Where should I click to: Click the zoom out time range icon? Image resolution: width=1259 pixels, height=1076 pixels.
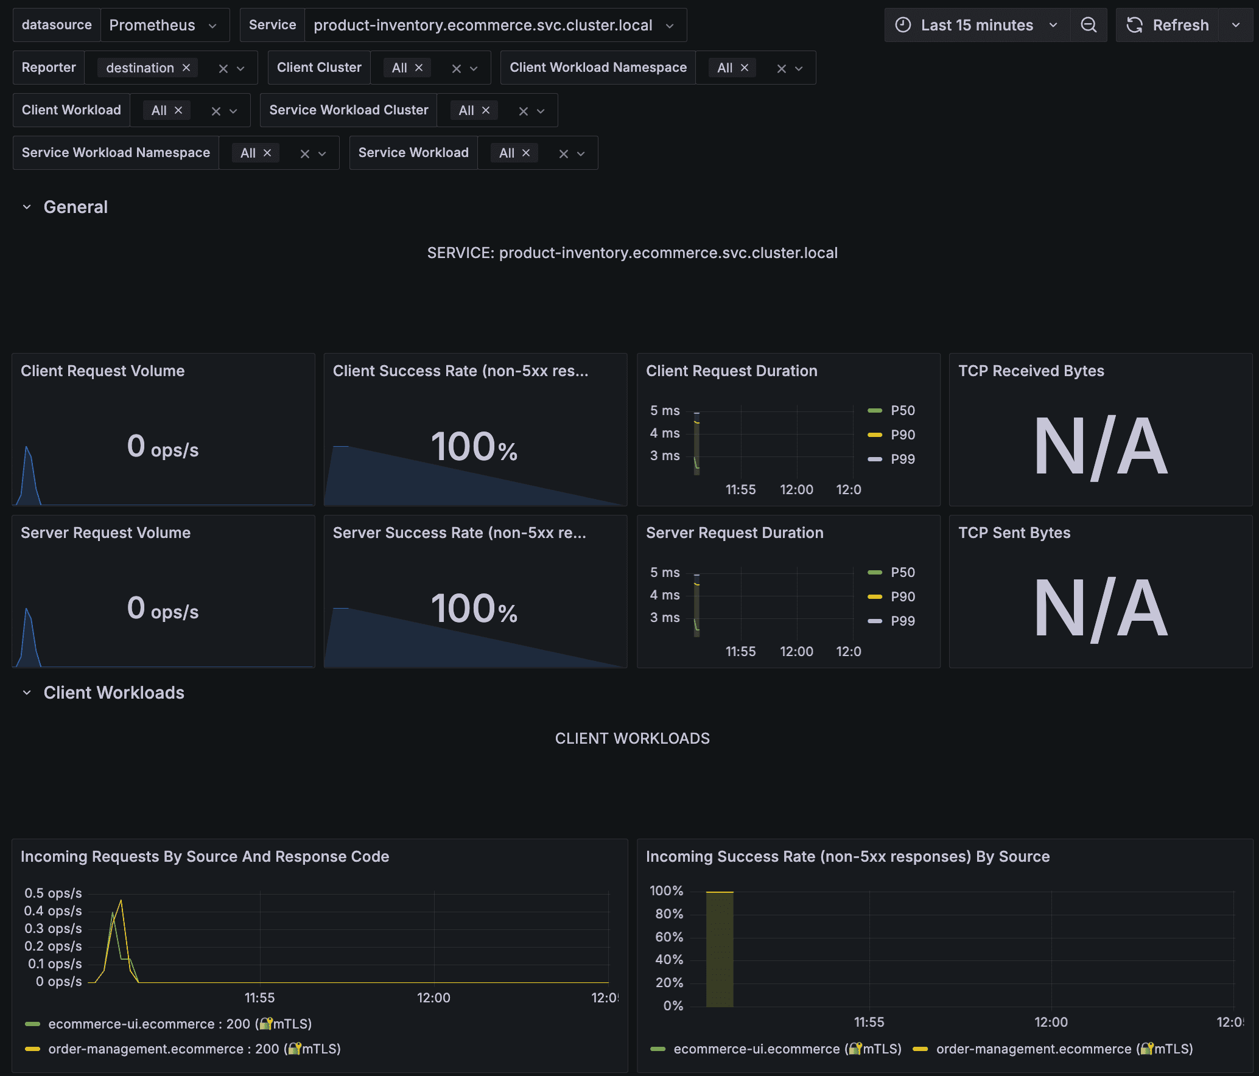click(x=1089, y=25)
